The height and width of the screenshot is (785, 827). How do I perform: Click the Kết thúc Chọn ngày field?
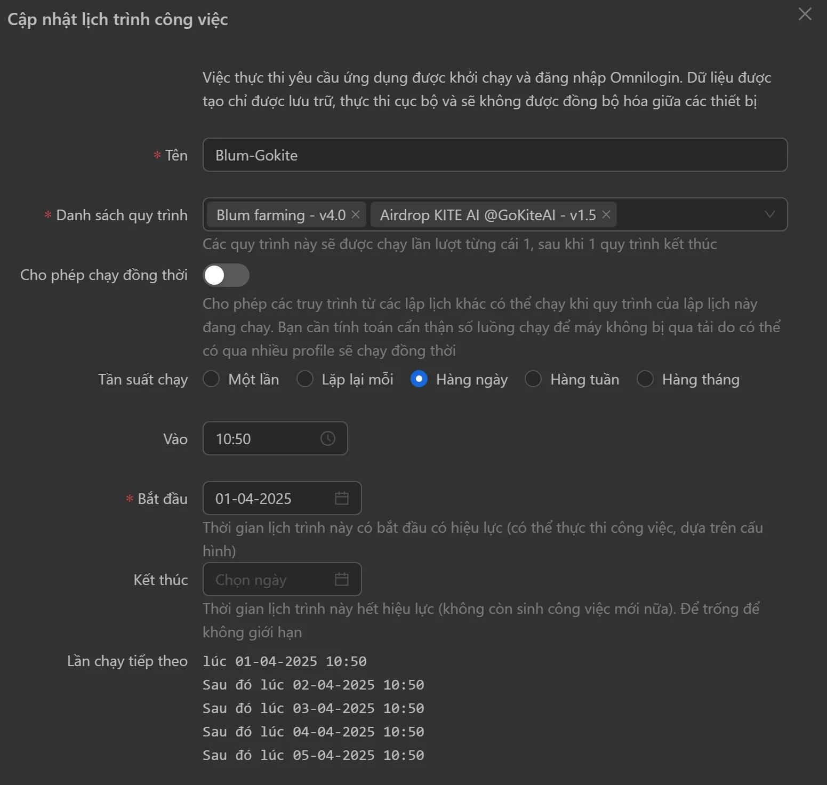(267, 579)
